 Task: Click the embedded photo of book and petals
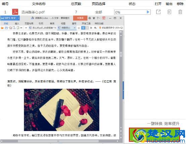point(61,110)
